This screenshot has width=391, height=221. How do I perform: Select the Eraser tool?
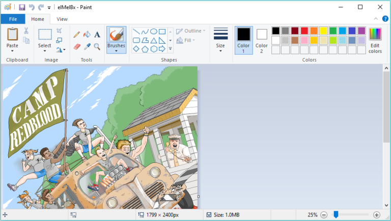tap(77, 47)
